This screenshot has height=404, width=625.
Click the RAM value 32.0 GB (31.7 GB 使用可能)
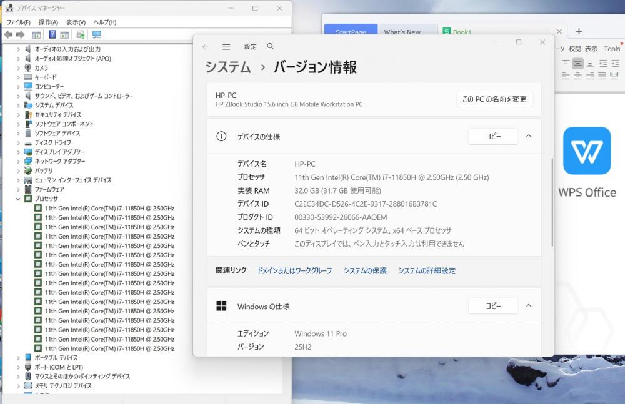pos(337,190)
